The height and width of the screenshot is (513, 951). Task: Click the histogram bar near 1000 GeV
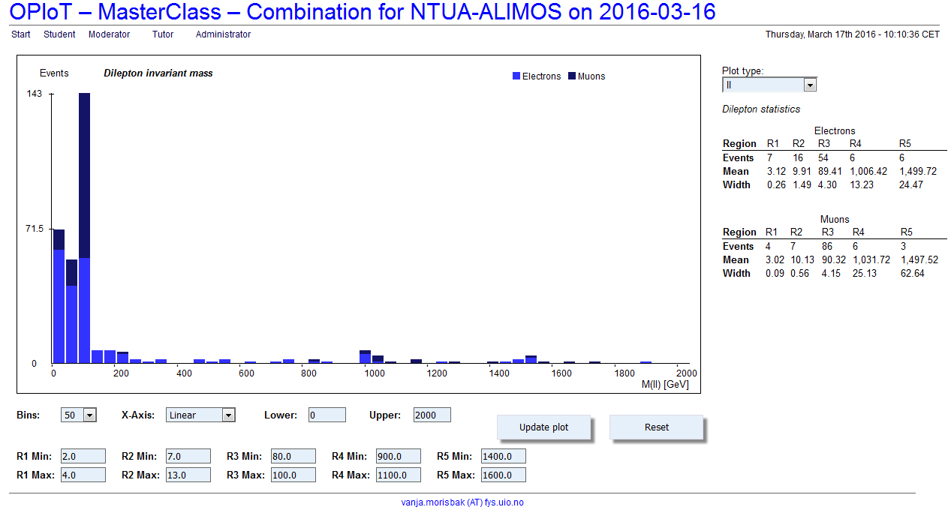click(x=365, y=357)
